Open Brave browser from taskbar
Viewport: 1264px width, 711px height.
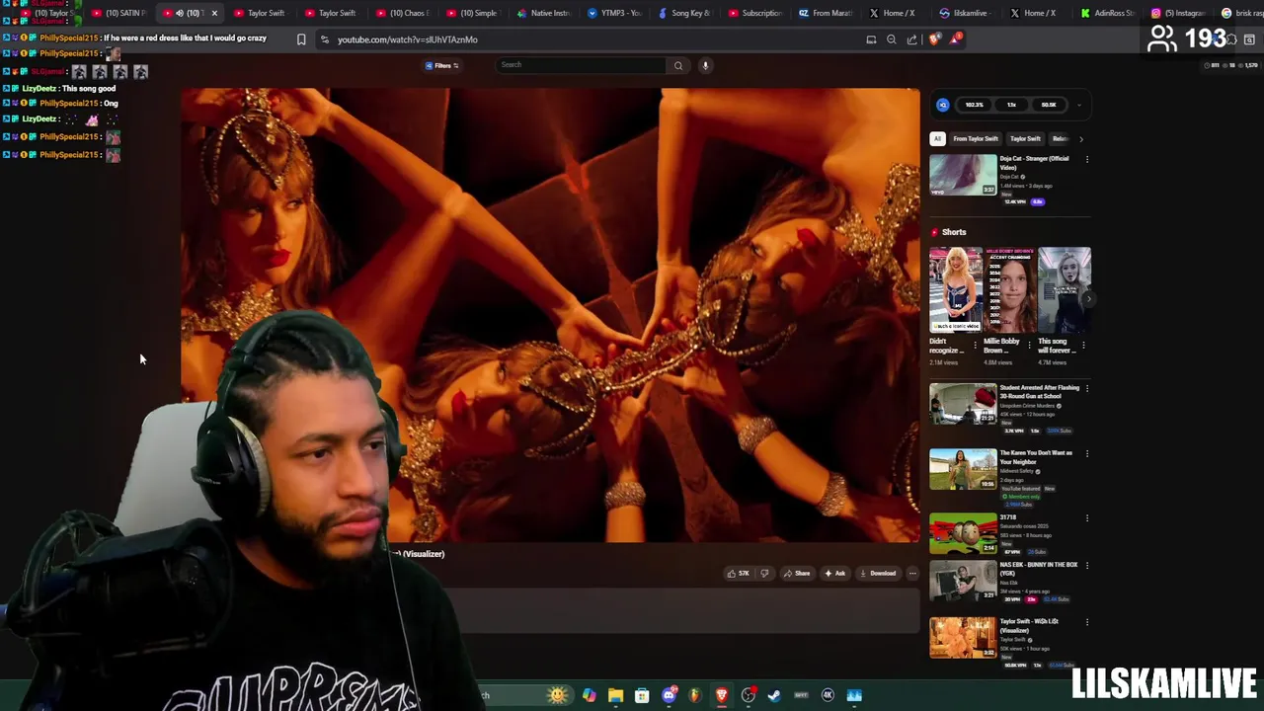pyautogui.click(x=722, y=695)
